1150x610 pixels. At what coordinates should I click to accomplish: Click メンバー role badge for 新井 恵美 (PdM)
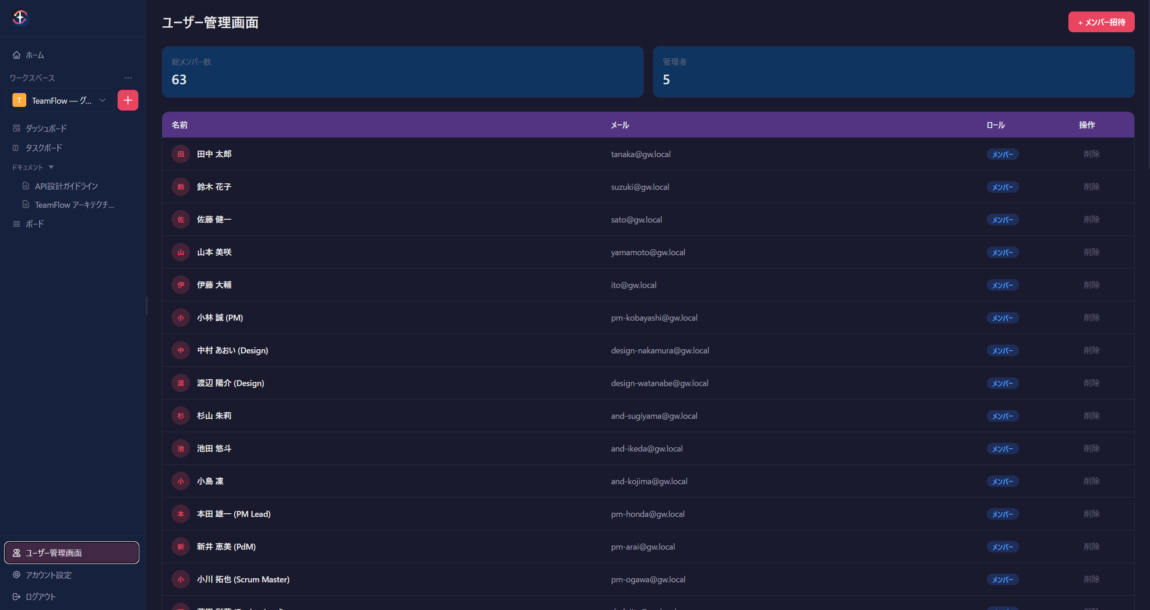pos(1002,547)
